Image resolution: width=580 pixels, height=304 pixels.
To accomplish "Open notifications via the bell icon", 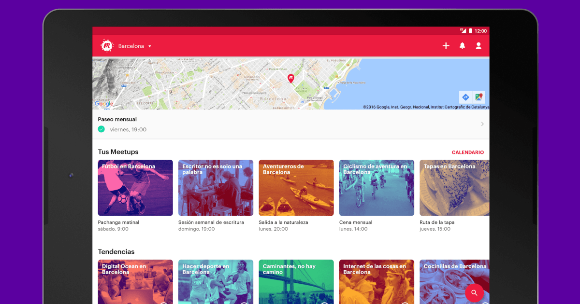I will (x=462, y=45).
